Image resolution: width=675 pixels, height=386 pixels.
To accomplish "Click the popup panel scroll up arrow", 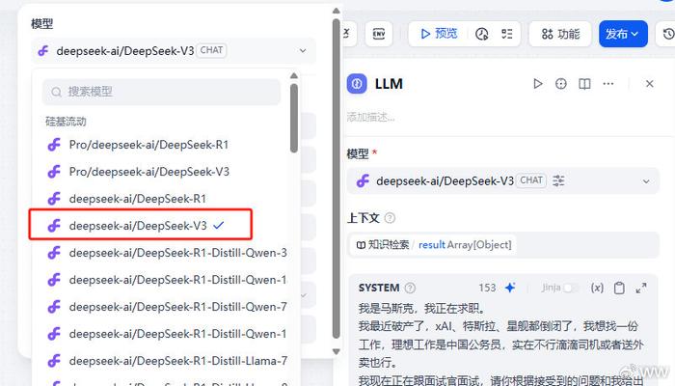I will (x=337, y=11).
